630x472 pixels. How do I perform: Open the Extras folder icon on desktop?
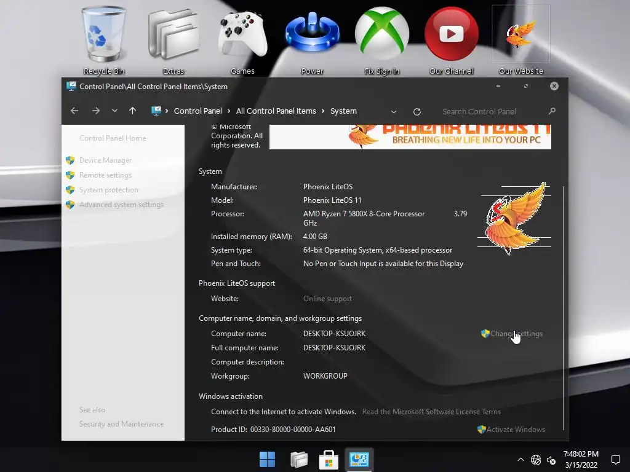pyautogui.click(x=173, y=40)
